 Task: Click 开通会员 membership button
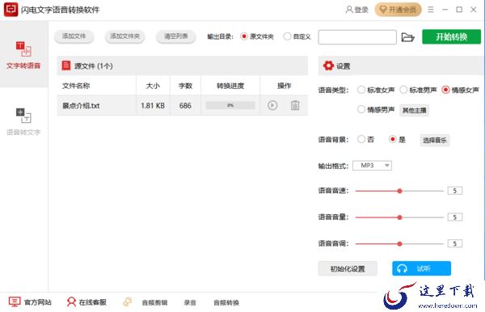[x=398, y=10]
